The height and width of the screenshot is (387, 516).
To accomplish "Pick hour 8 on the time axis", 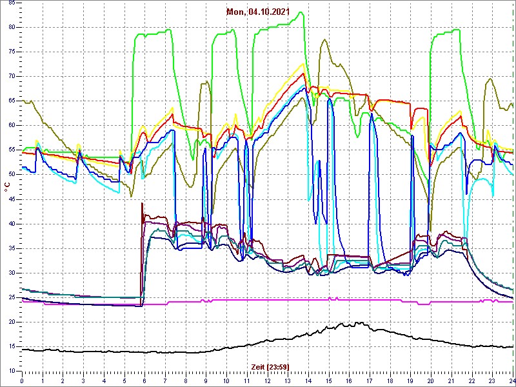I will point(186,381).
